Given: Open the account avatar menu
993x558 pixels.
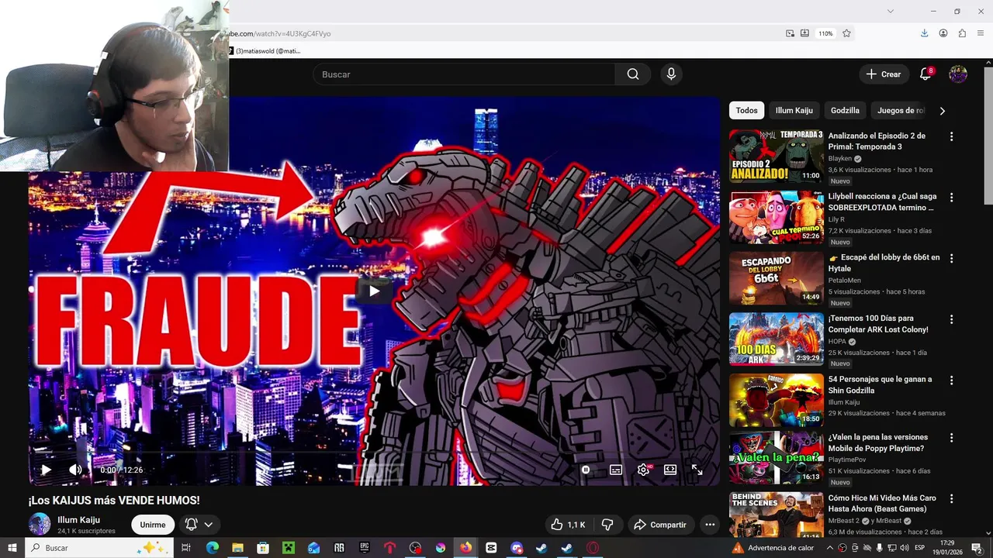Looking at the screenshot, I should [x=958, y=74].
